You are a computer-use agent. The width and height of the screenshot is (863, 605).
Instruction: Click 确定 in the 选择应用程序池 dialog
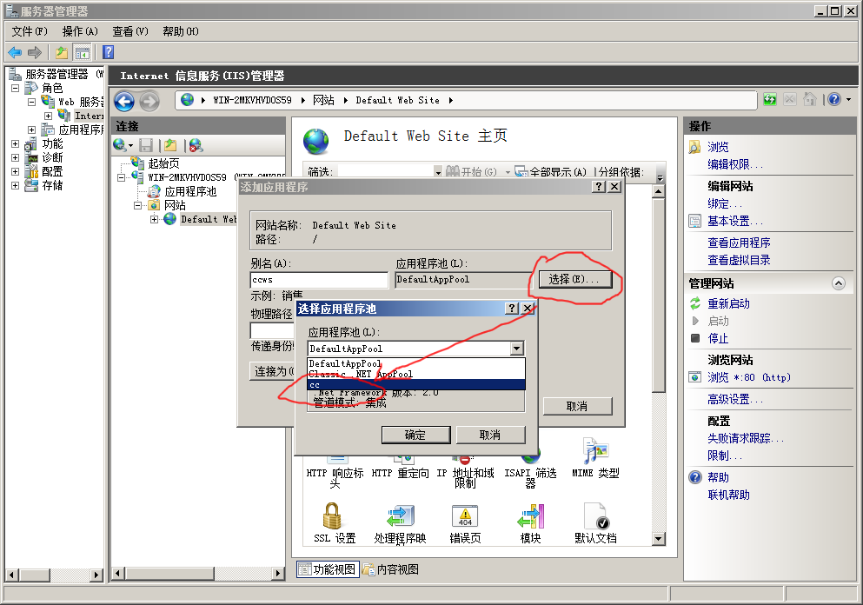415,435
